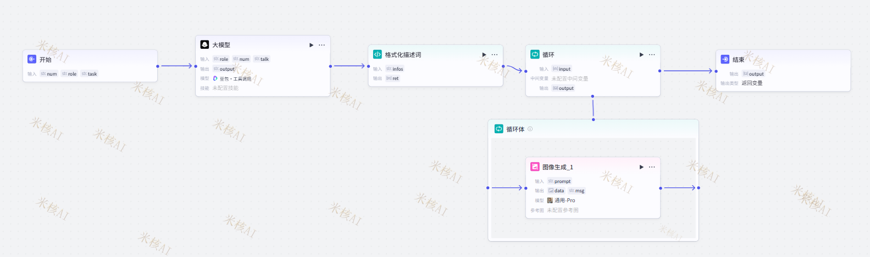Run the 格式化描述词 node
Viewport: 870px width, 257px height.
484,55
